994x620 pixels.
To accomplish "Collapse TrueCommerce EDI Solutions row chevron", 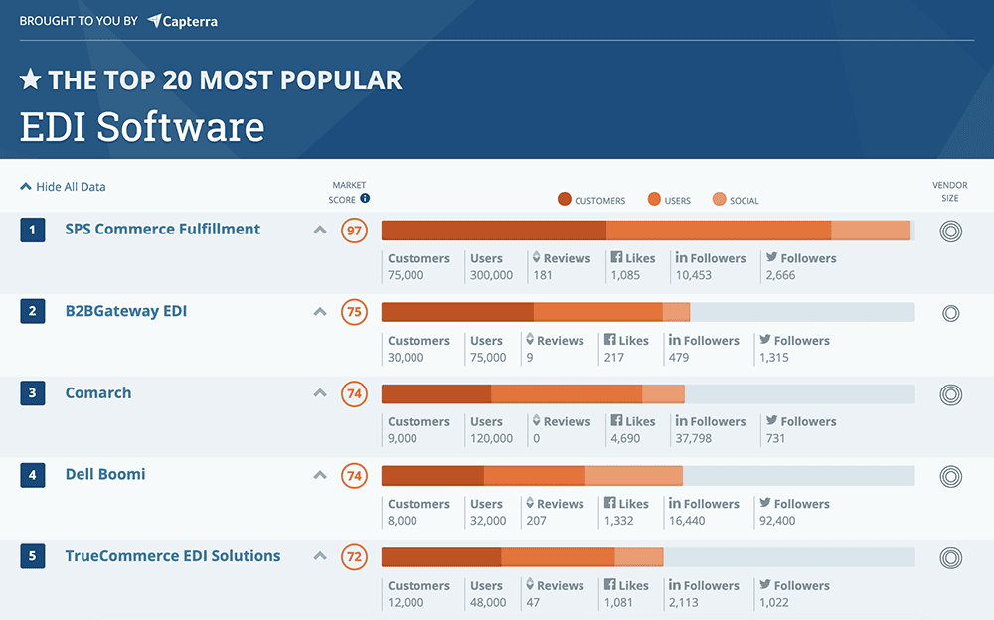I will [320, 556].
